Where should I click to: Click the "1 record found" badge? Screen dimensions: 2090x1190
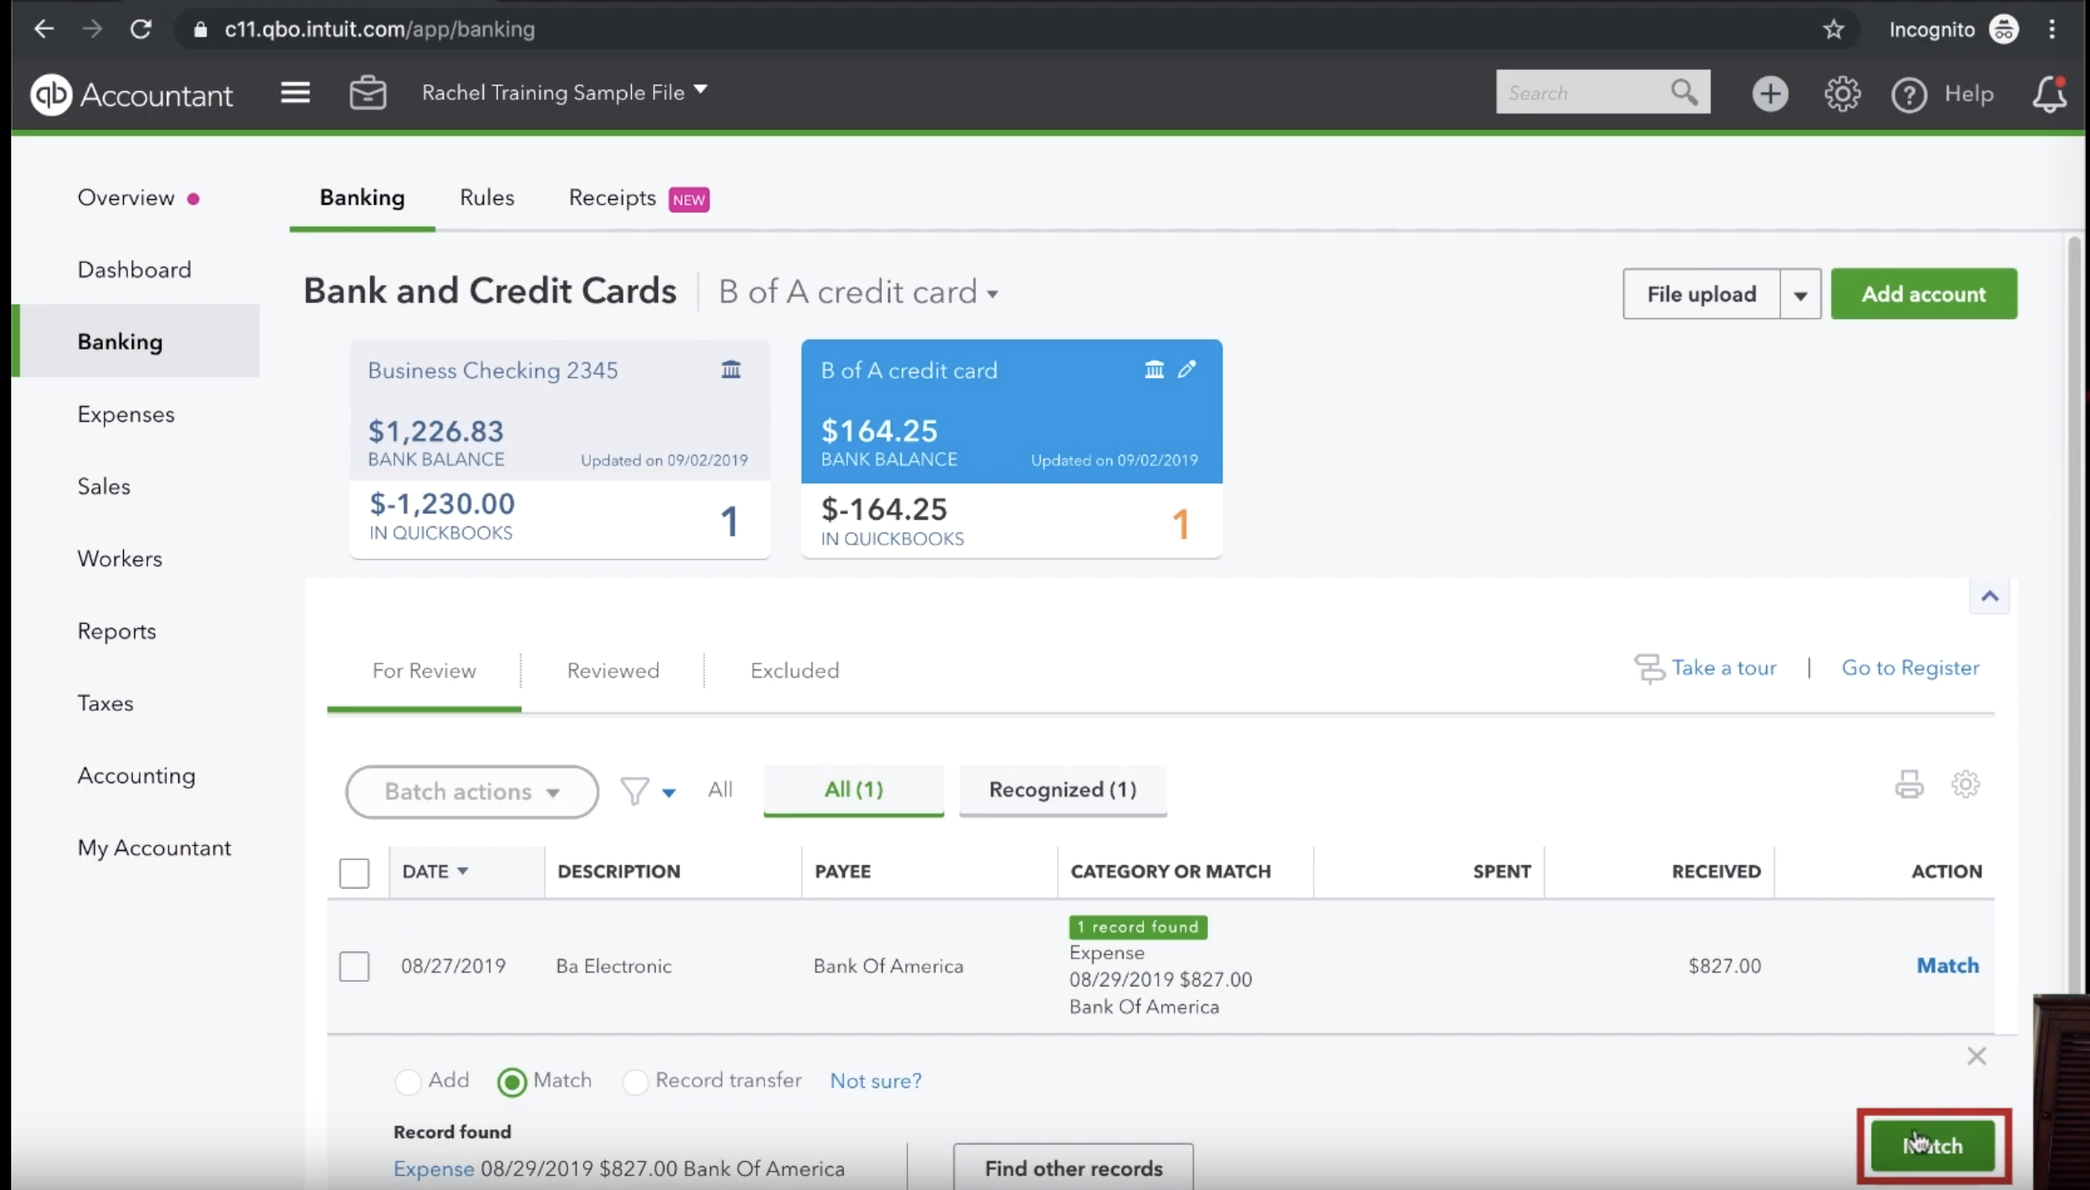pyautogui.click(x=1137, y=927)
